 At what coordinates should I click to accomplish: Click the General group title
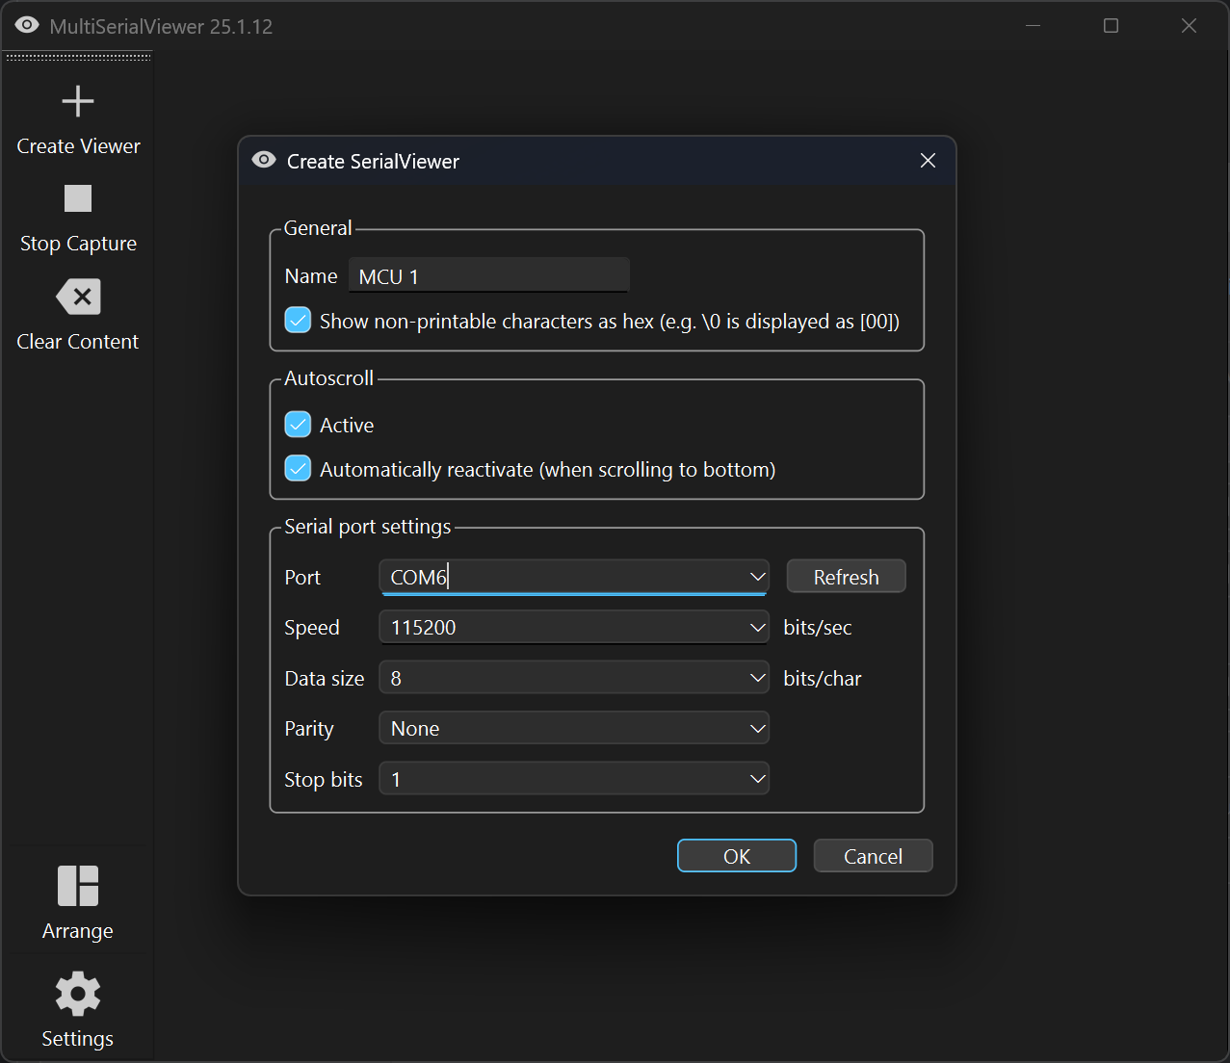pos(318,228)
